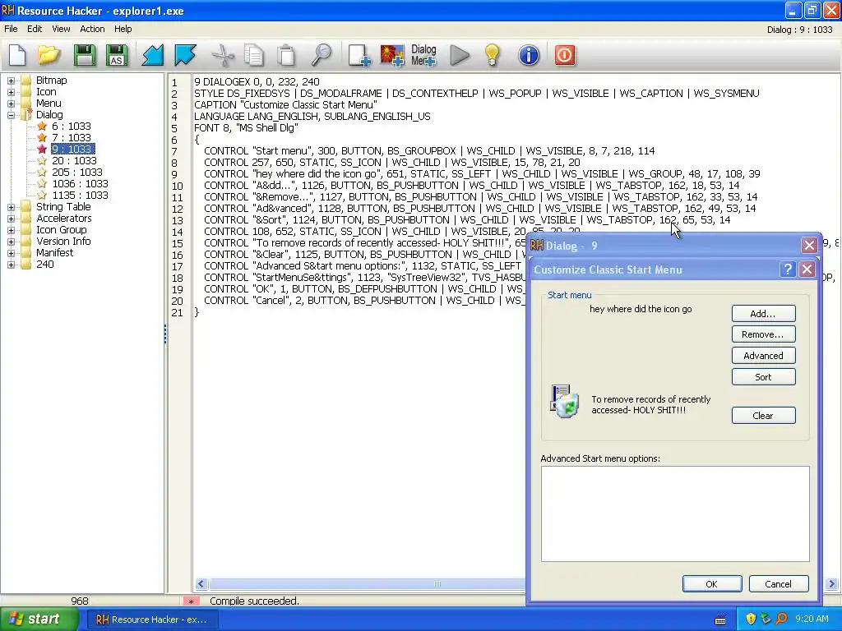Click the Advanced Start menu options list box
842x631 pixels.
coord(675,514)
